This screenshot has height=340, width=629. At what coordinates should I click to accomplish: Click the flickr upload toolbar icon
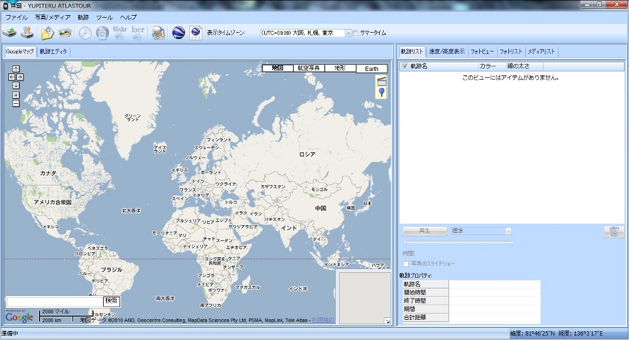click(120, 33)
